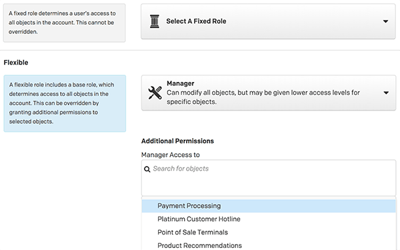This screenshot has height=250, width=400.
Task: Click the Additional Permissions heading
Action: tap(177, 141)
